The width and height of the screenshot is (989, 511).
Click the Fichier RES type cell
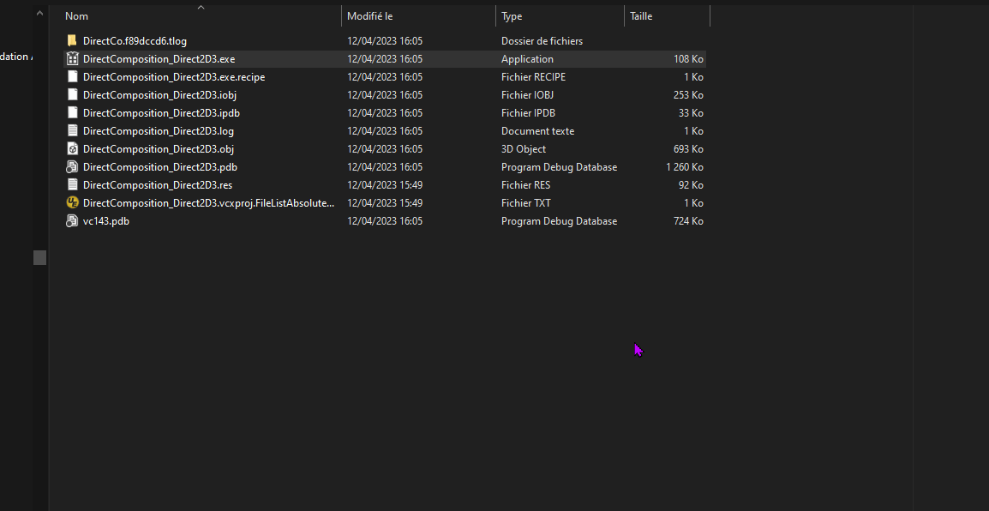click(x=525, y=185)
